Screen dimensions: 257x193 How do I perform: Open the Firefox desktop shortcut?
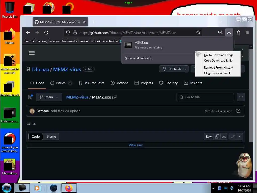point(10,36)
